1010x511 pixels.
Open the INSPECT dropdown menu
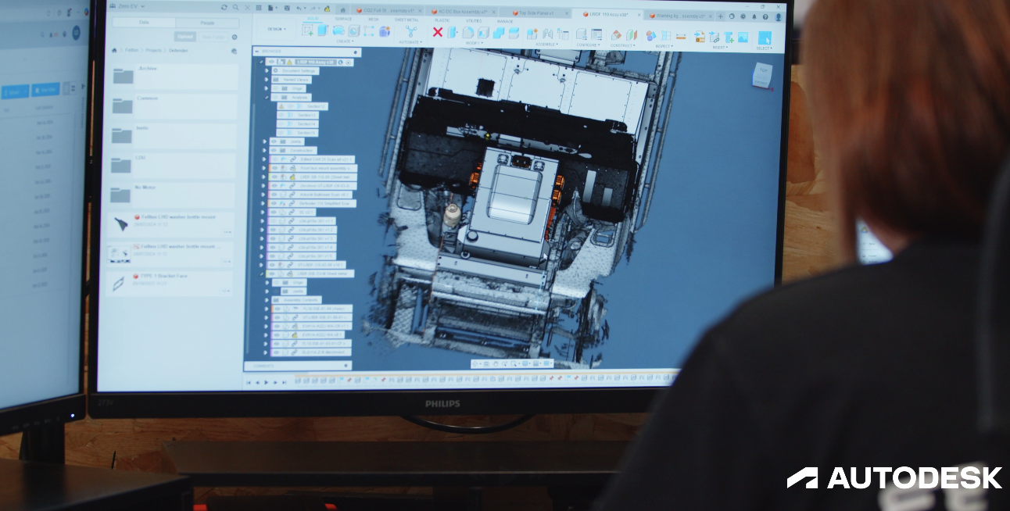(664, 46)
